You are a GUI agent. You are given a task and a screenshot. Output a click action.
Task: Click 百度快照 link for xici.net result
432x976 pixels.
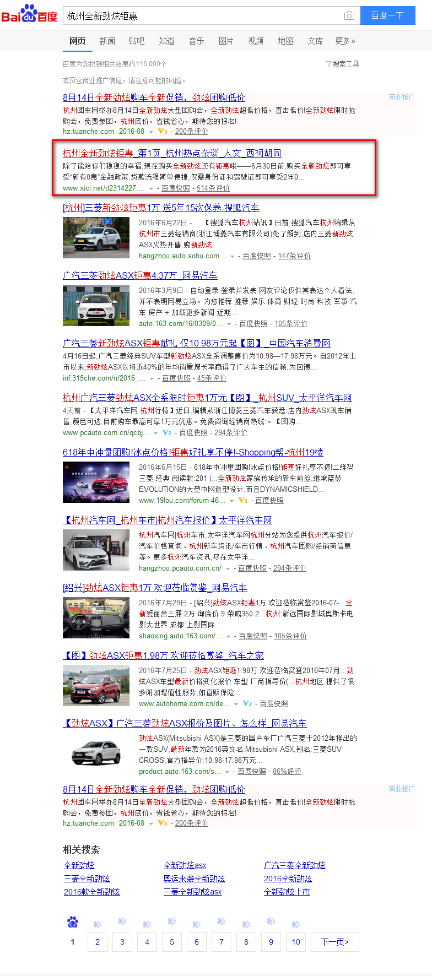(176, 188)
